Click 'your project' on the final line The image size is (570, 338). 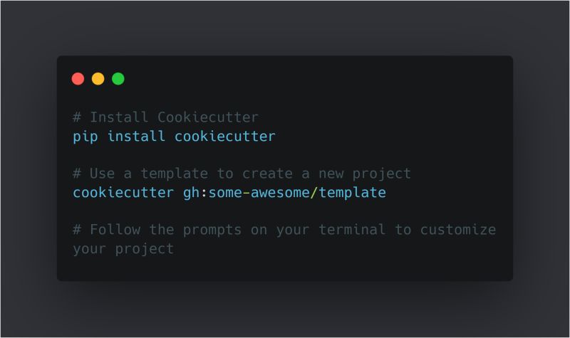click(123, 250)
